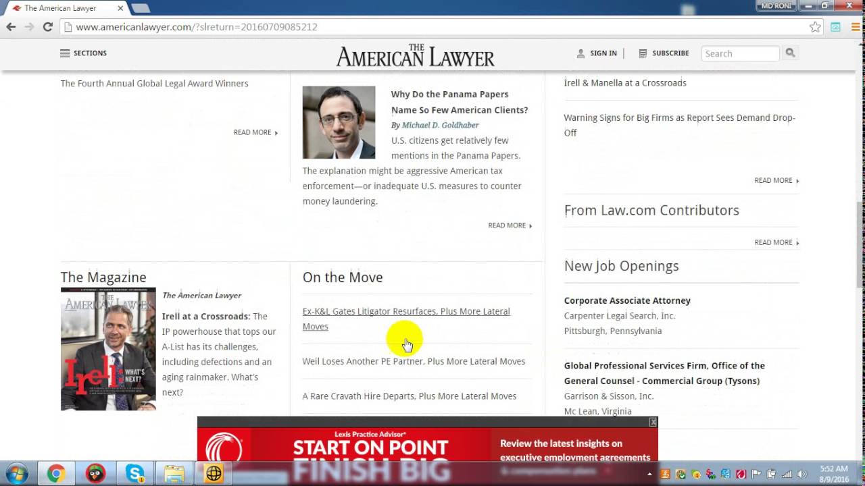
Task: Bookmark this page with the star icon
Action: [x=815, y=27]
